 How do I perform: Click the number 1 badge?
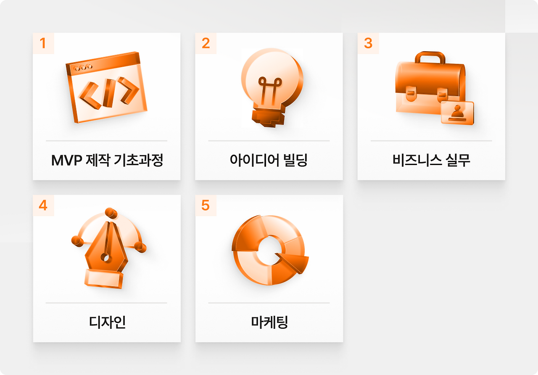point(43,43)
